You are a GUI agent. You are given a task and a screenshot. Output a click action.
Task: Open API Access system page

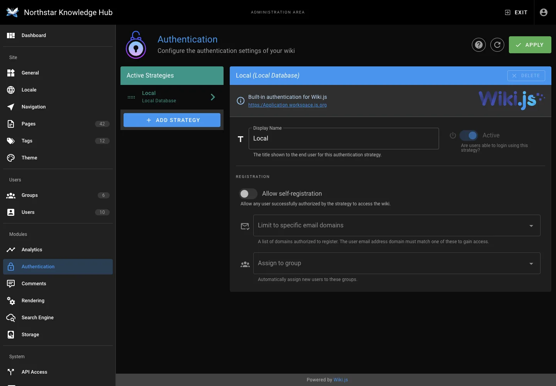pos(58,372)
